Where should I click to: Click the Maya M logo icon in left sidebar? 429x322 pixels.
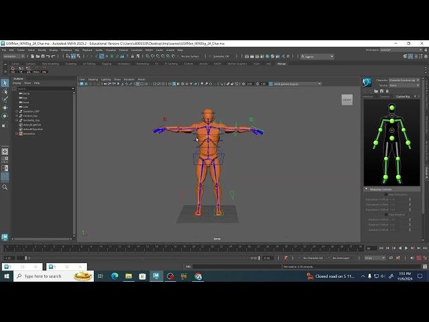5,237
